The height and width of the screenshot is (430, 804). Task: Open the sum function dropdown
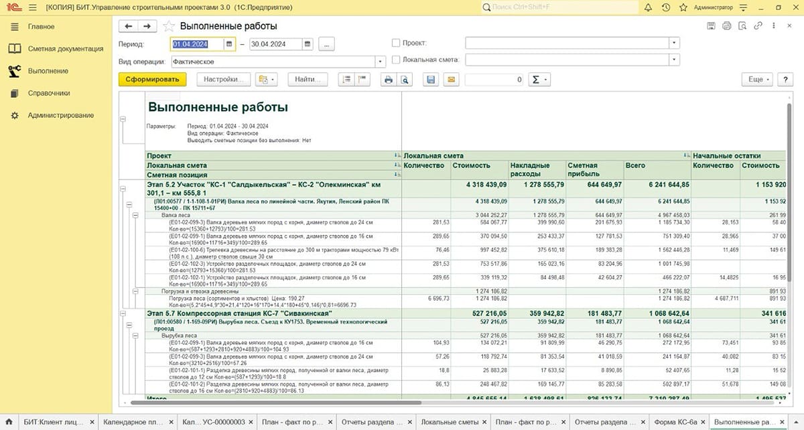tap(539, 79)
